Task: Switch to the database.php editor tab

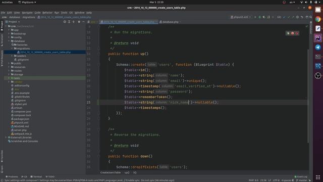Action: tap(170, 22)
